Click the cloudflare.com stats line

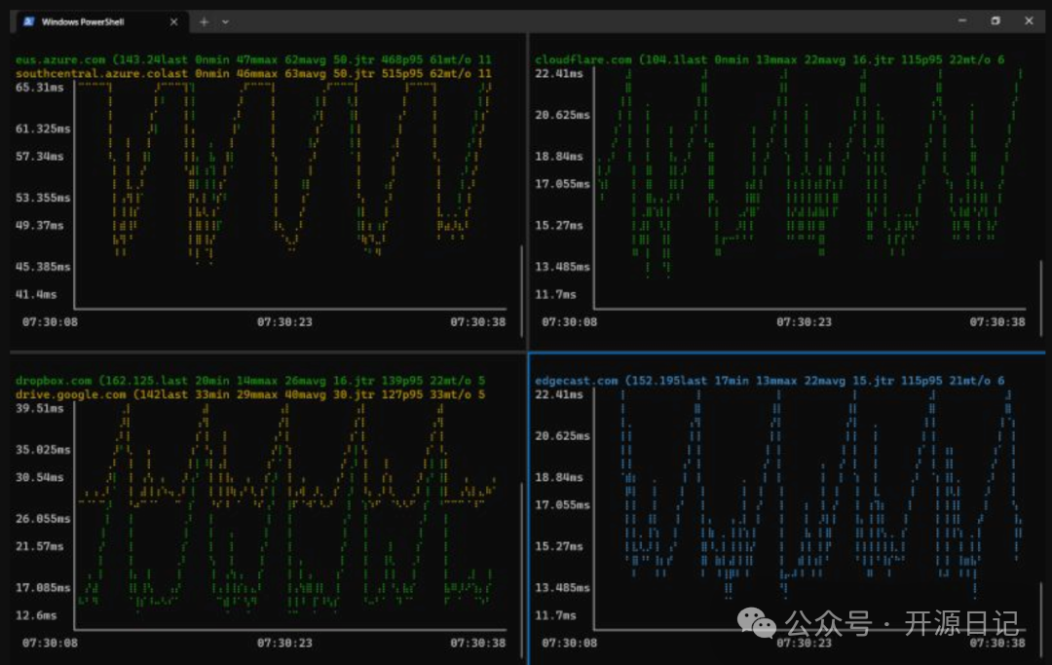coord(770,59)
